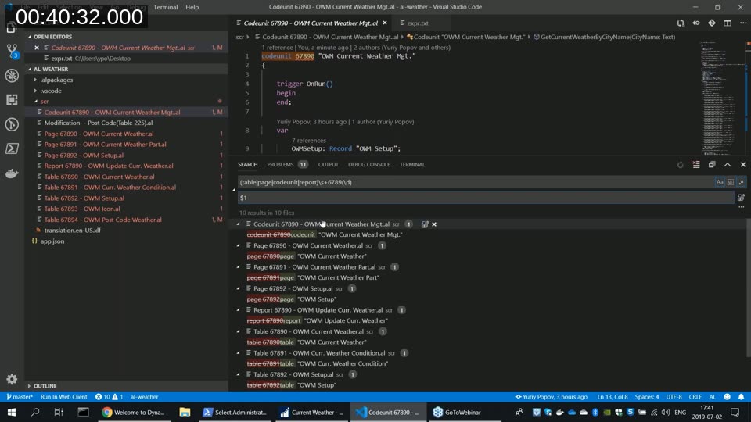This screenshot has width=751, height=422.
Task: Click the feedback smiley in status bar
Action: tap(727, 397)
